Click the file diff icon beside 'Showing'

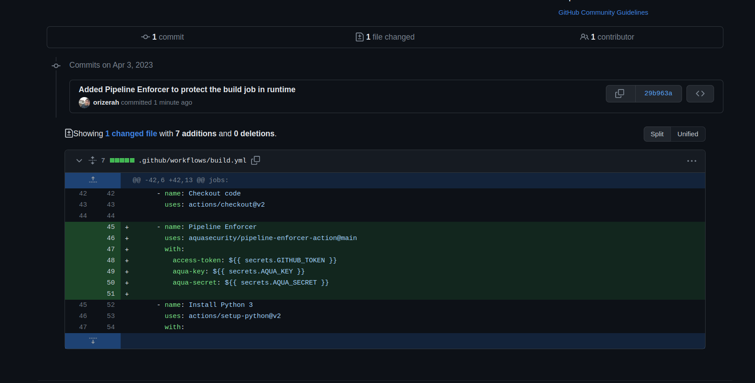tap(69, 133)
